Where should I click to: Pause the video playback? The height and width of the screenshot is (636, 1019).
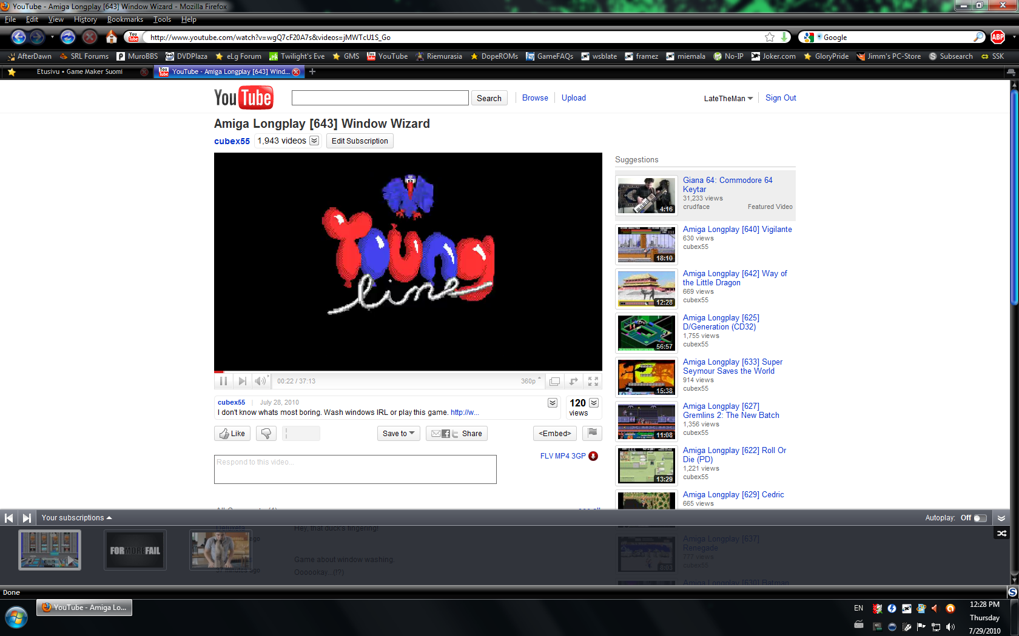point(223,381)
